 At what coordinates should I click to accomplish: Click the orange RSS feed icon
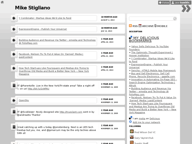coord(130,26)
